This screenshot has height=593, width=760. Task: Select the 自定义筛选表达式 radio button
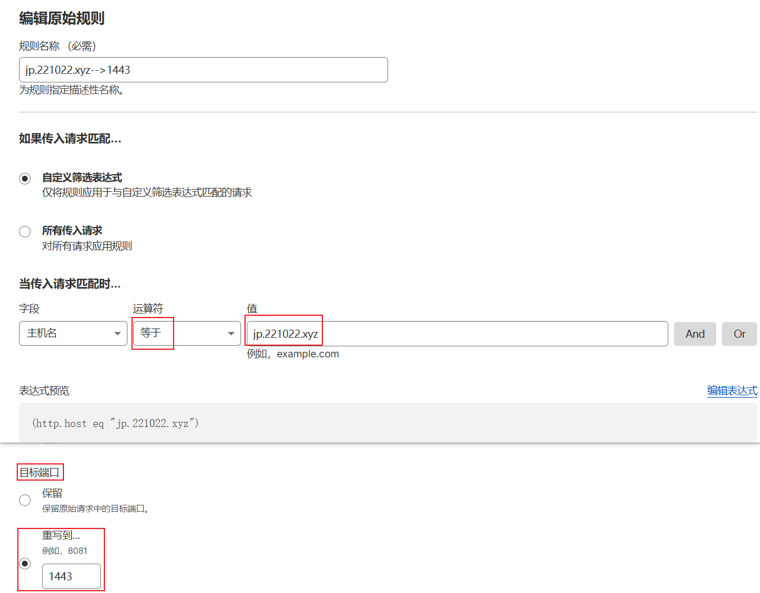point(25,179)
